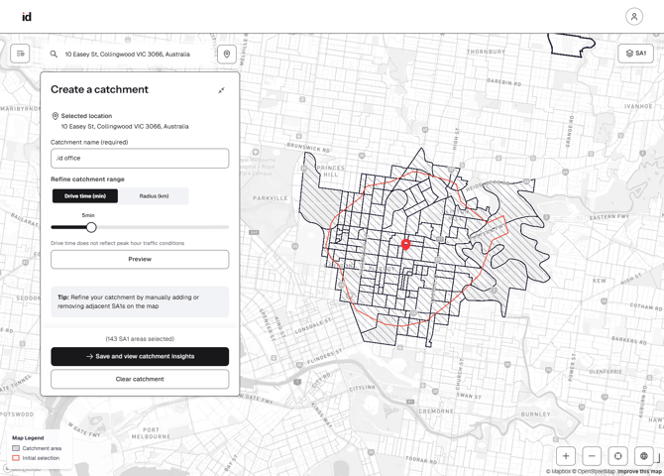Open the filter list panel icon
Viewport: 664px width, 476px height.
click(20, 54)
